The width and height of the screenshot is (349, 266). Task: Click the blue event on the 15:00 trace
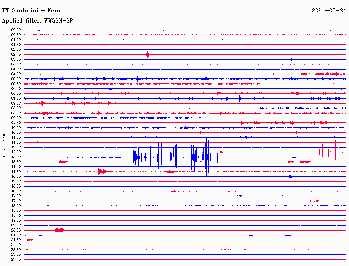(292, 176)
